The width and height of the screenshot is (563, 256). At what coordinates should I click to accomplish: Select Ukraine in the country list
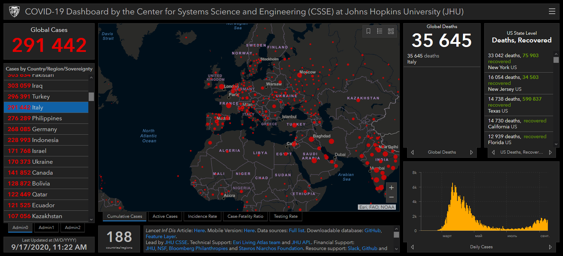tap(46, 162)
